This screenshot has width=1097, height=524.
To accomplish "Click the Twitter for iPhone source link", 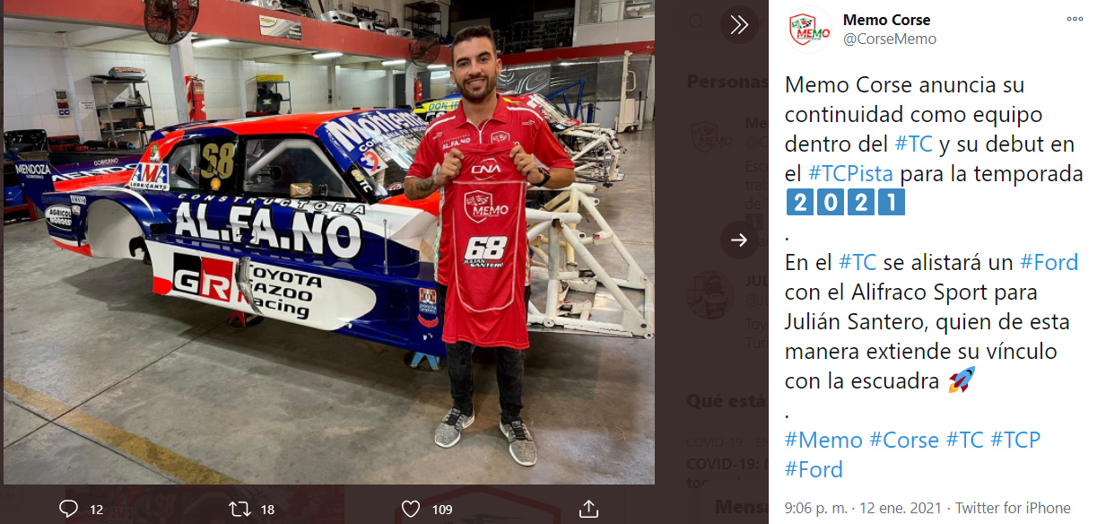I will [x=1013, y=508].
